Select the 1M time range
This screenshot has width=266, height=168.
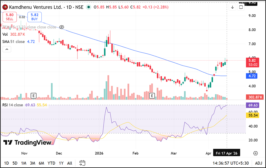[x=24, y=163]
